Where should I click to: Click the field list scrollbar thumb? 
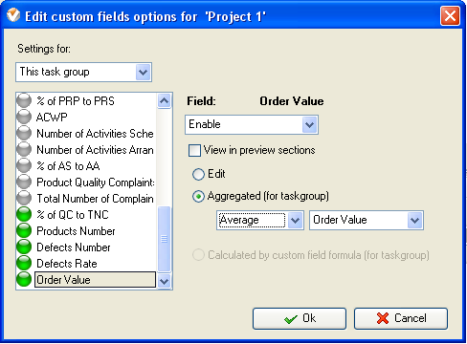click(x=164, y=239)
